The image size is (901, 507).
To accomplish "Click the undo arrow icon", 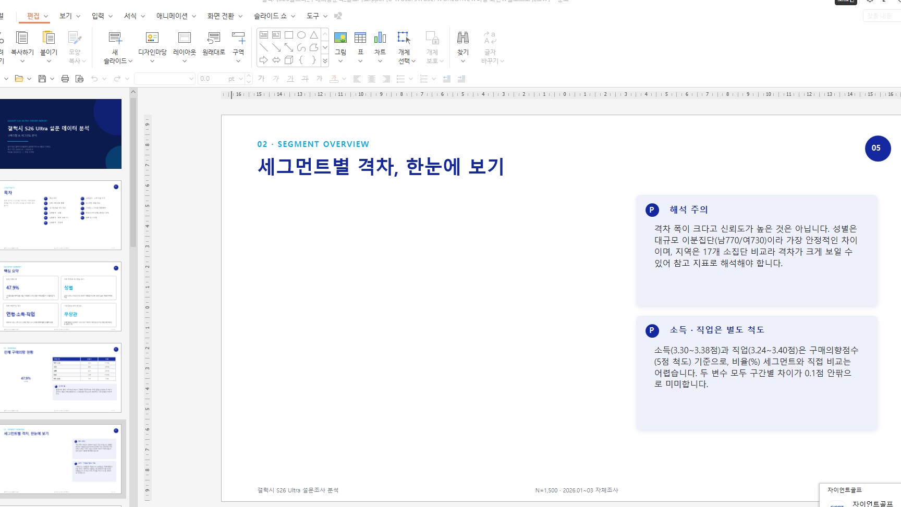I will (94, 79).
